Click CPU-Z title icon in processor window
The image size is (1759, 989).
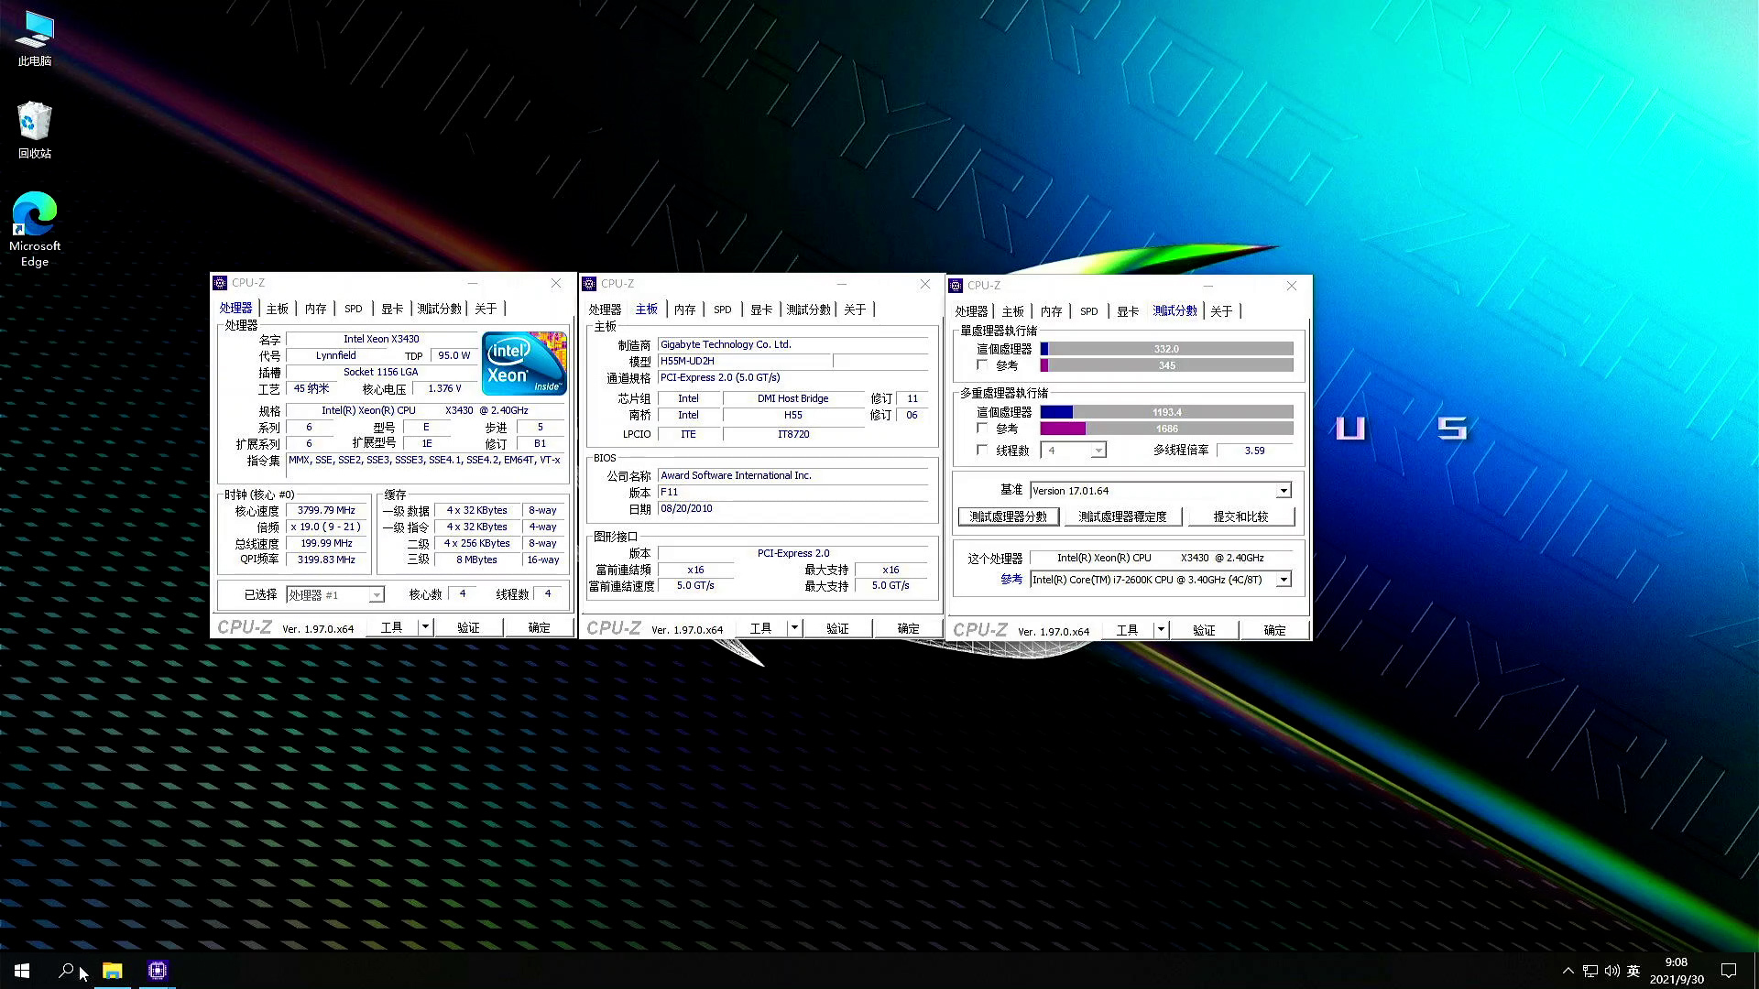220,283
